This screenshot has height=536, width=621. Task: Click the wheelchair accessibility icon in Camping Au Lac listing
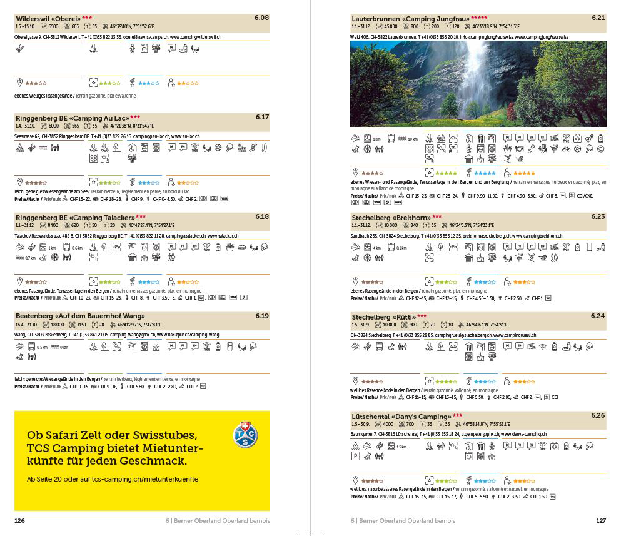click(x=132, y=148)
